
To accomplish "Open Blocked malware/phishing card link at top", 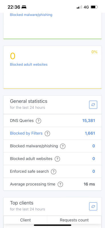I will tap(31, 15).
